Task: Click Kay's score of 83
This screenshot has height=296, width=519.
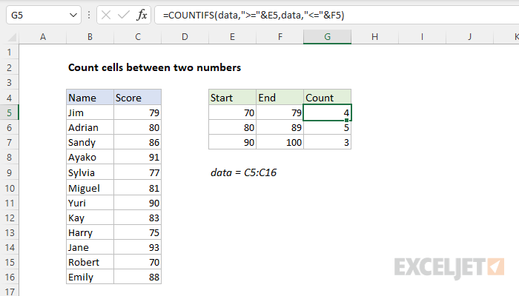Action: point(138,218)
